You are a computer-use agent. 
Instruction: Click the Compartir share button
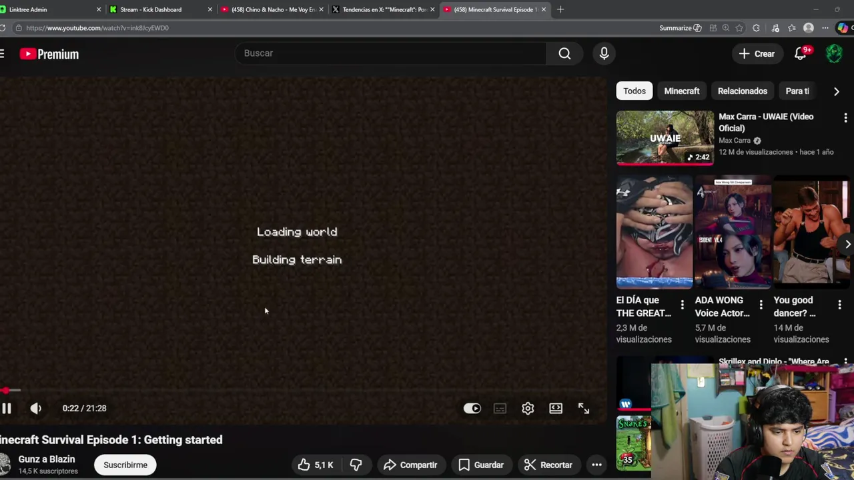[410, 465]
